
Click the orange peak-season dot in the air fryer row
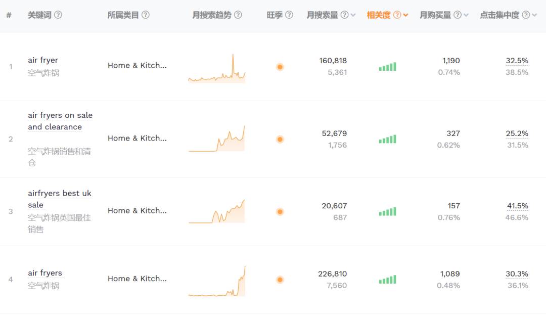280,67
